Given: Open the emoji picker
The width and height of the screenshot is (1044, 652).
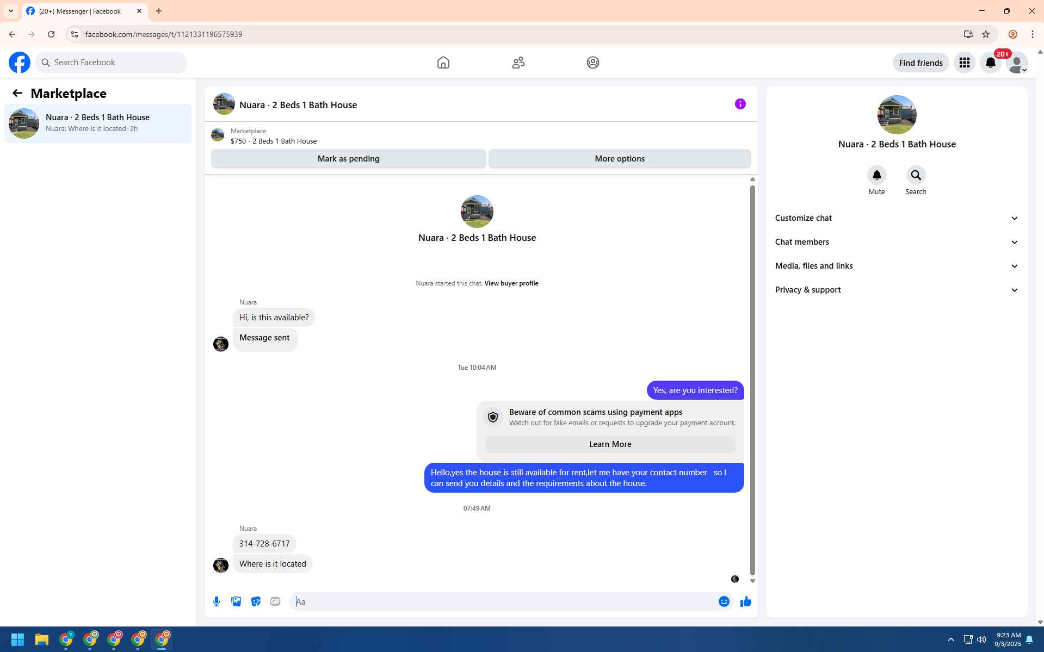Looking at the screenshot, I should (x=724, y=601).
